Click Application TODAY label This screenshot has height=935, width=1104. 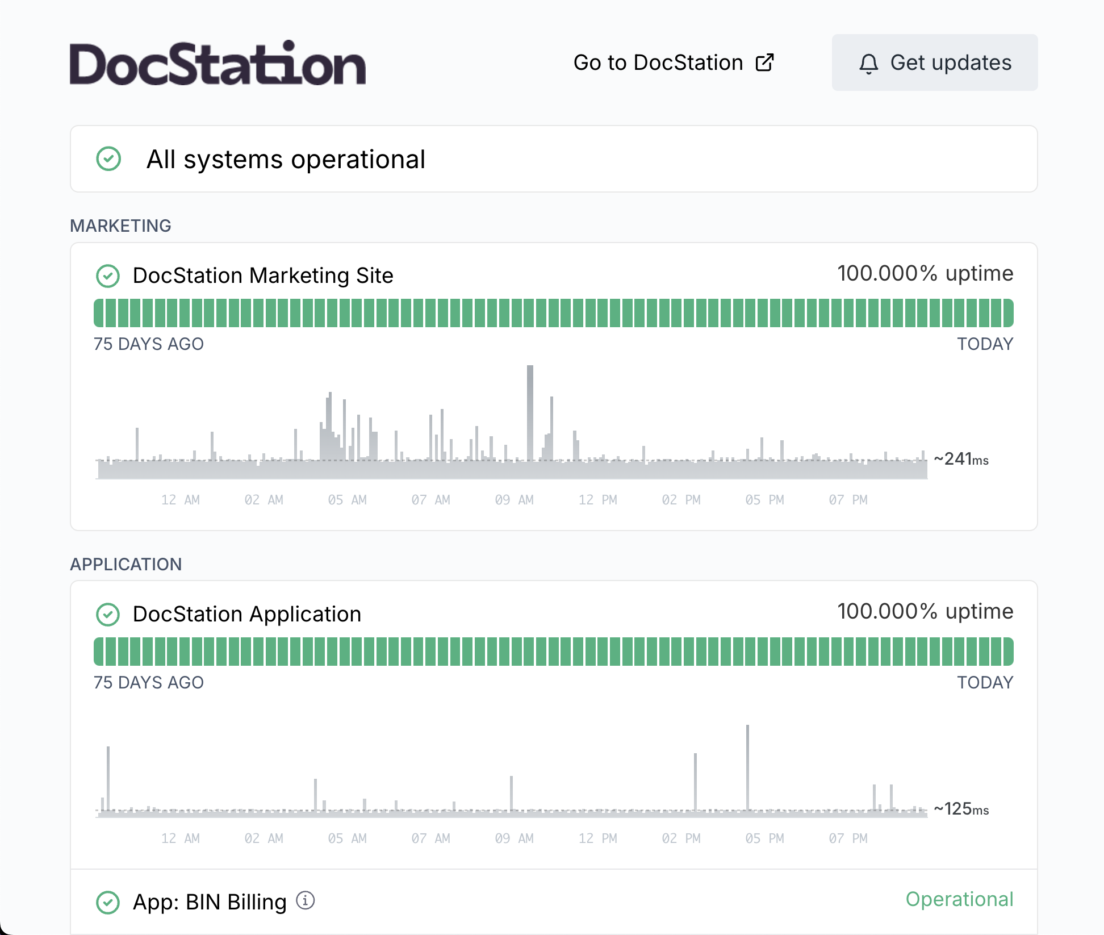(x=985, y=682)
